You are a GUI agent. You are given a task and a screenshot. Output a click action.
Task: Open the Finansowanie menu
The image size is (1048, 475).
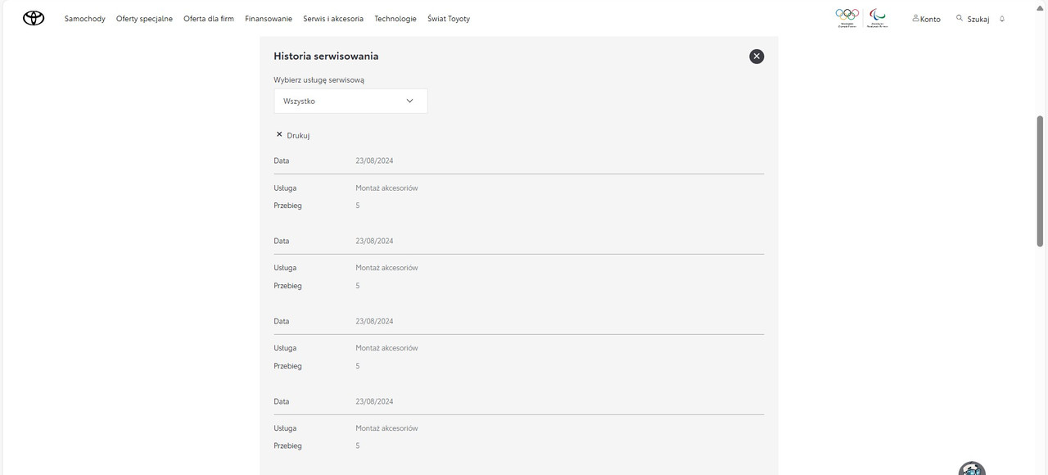tap(269, 19)
